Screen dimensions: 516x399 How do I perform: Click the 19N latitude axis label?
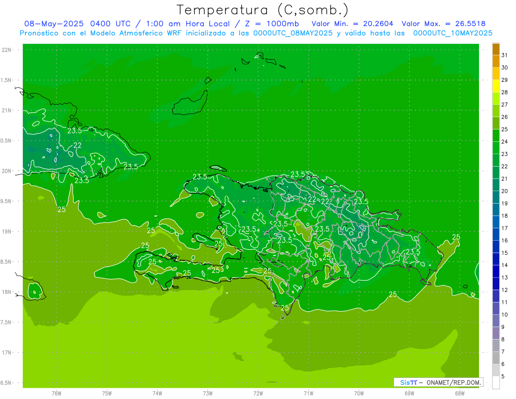point(7,231)
